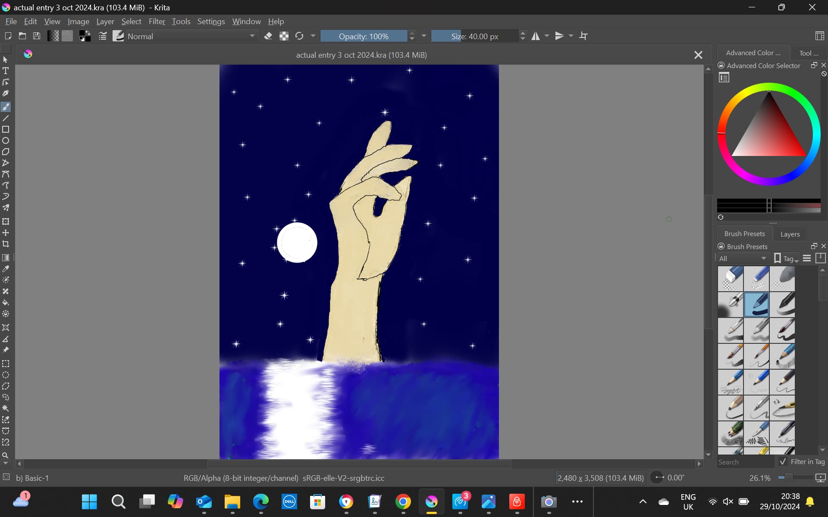Click the horizontal mirror tool icon
The width and height of the screenshot is (828, 517).
tap(536, 36)
